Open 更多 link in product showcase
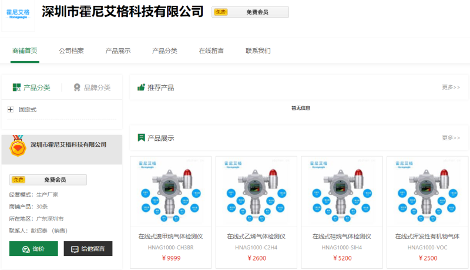Screen dimensions: 470x270 (451, 138)
